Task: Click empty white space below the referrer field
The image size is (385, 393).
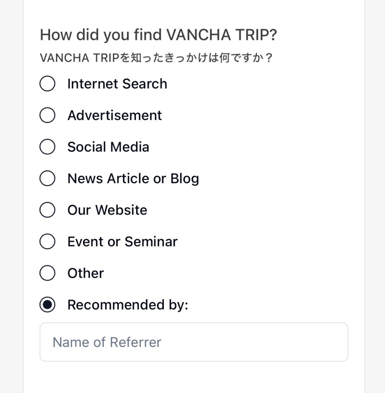Action: [x=194, y=378]
